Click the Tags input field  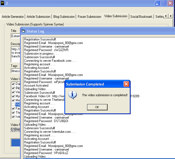15,71
